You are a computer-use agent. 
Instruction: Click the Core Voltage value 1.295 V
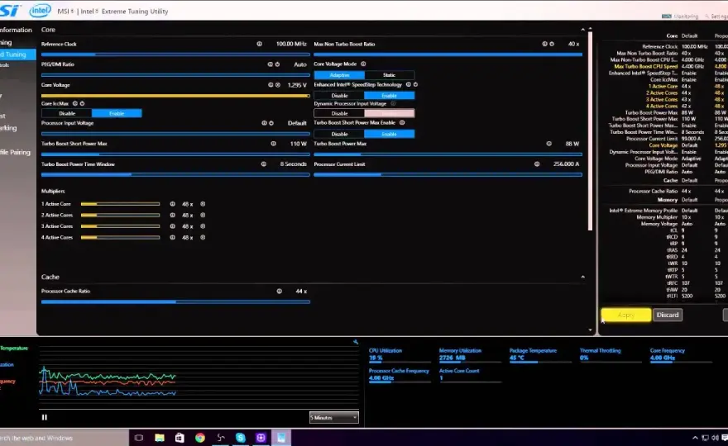click(297, 85)
